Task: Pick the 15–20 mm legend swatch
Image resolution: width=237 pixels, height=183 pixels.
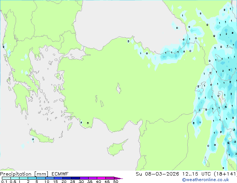Action: [58, 178]
